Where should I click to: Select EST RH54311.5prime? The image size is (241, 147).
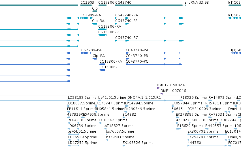(220, 103)
